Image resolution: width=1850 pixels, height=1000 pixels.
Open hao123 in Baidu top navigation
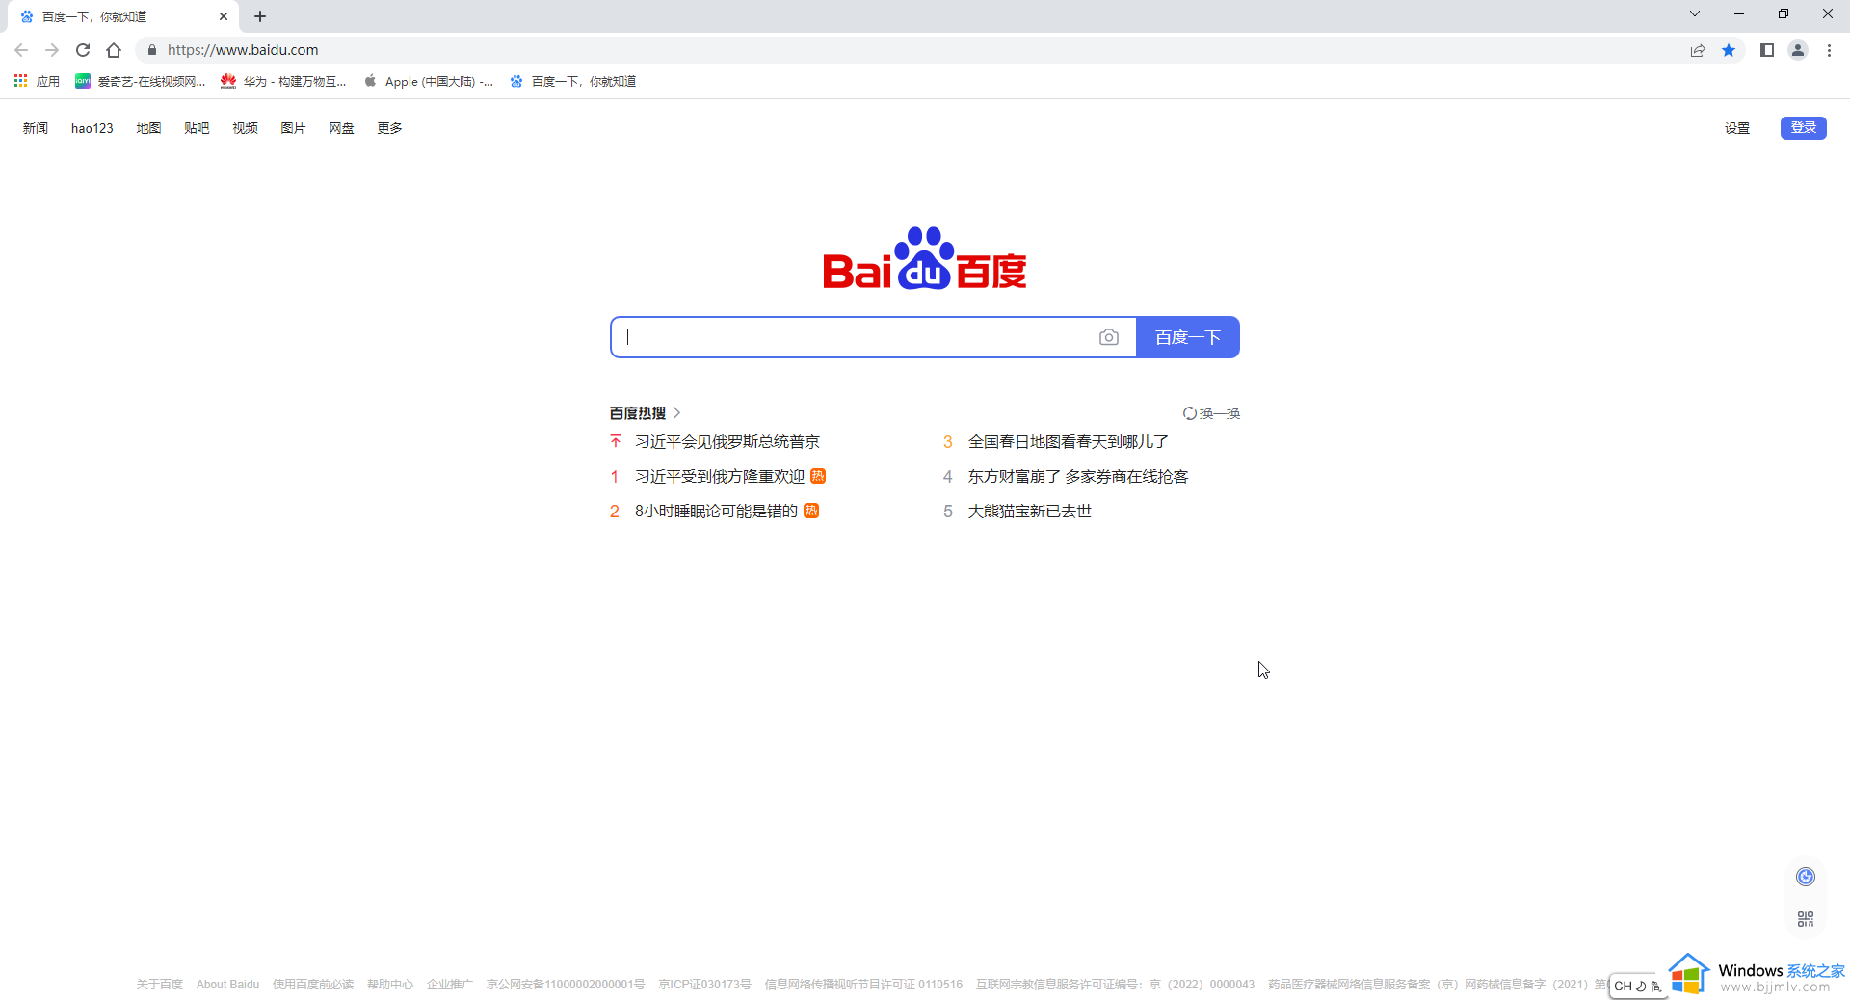(92, 128)
